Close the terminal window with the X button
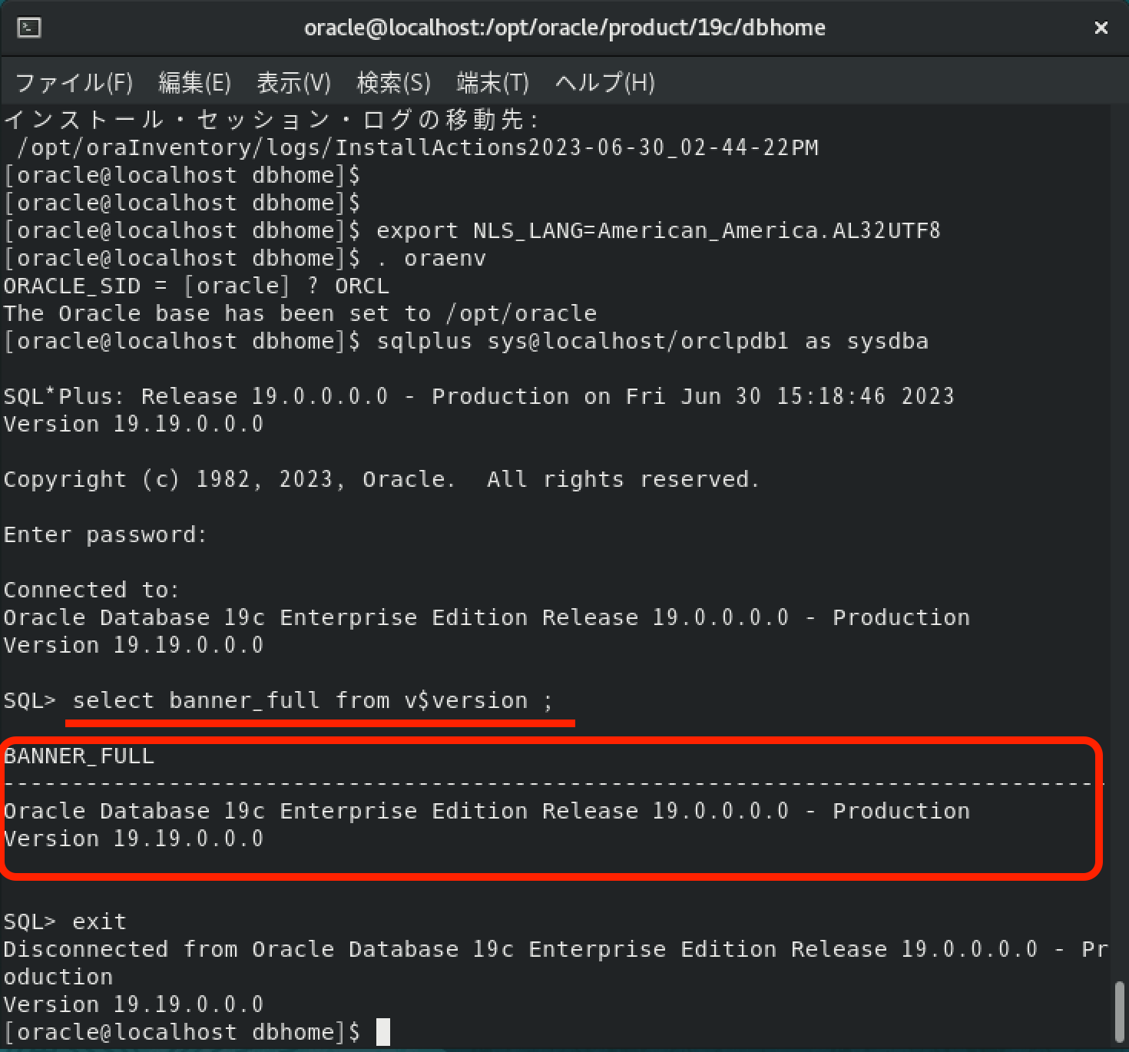Screen dimensions: 1129x1052 (1101, 28)
